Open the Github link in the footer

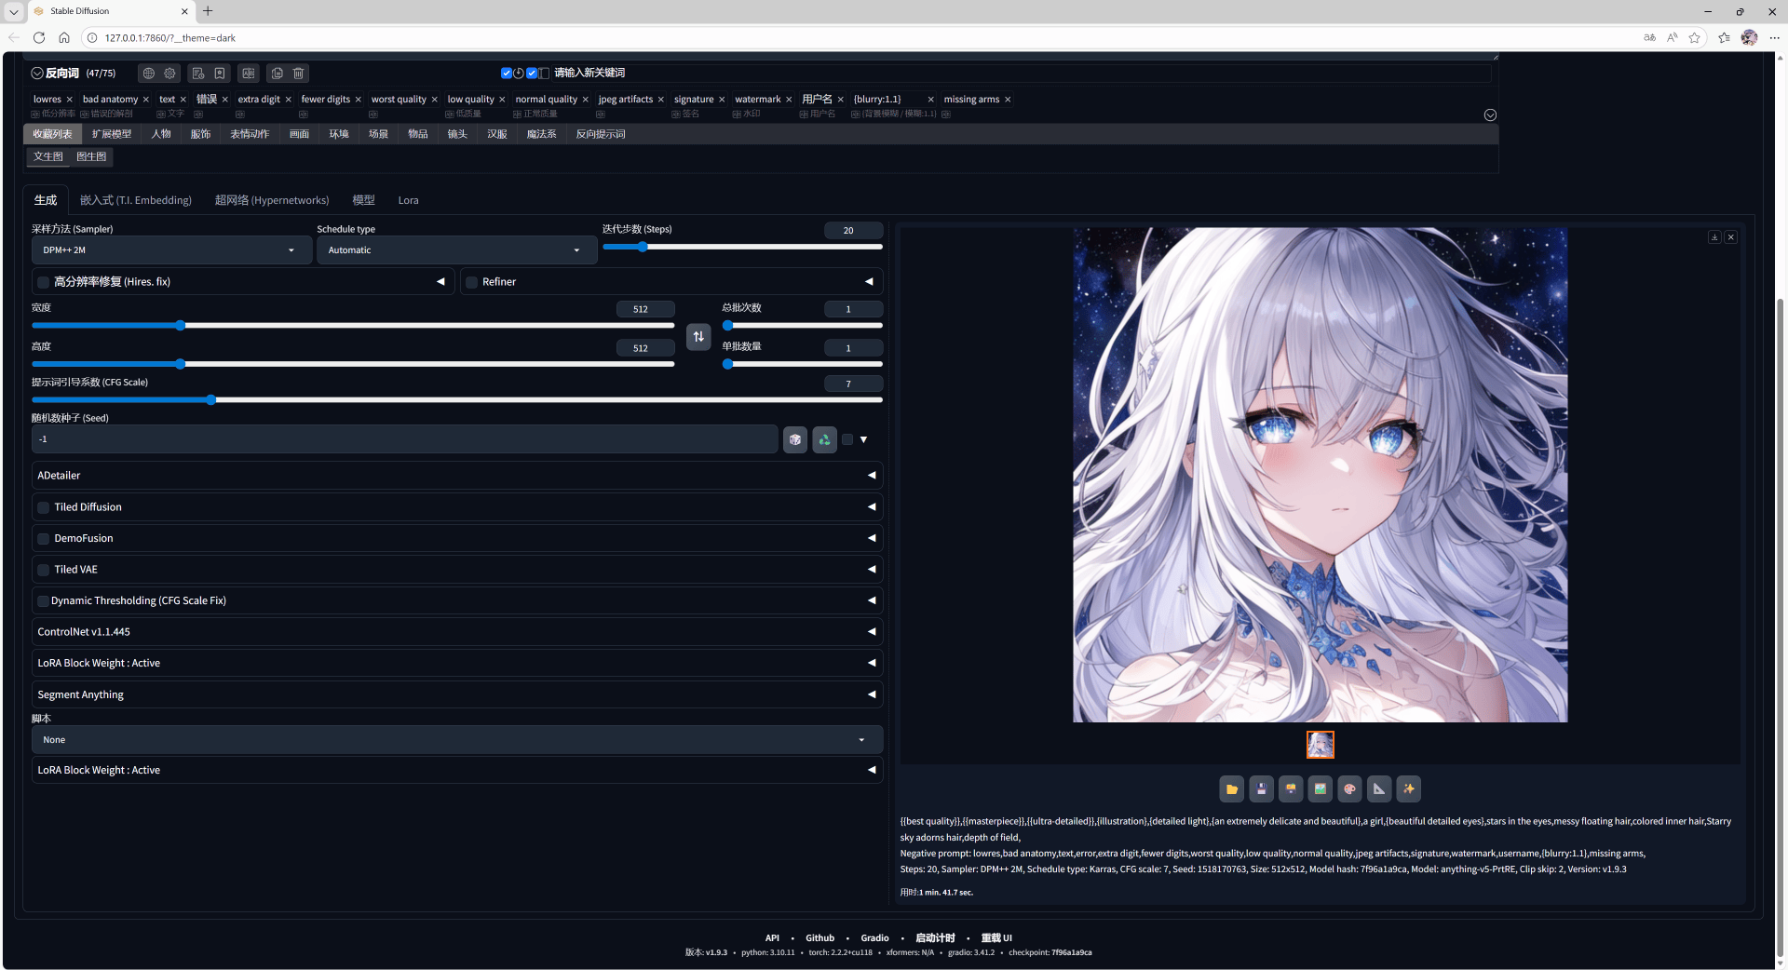pos(819,938)
